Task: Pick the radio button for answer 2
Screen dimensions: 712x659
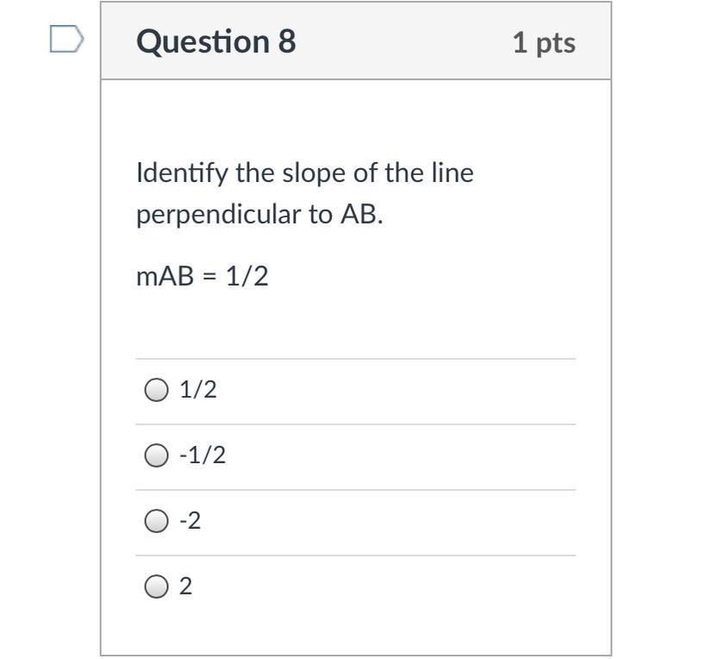Action: pyautogui.click(x=155, y=587)
